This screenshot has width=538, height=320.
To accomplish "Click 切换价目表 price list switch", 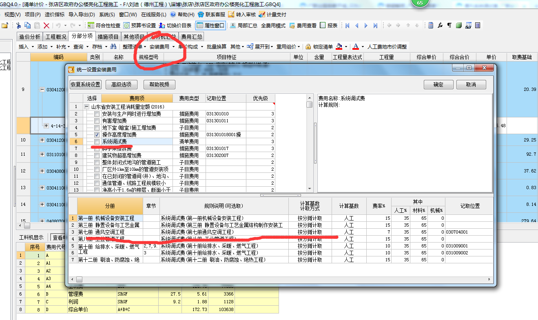I will click(175, 25).
